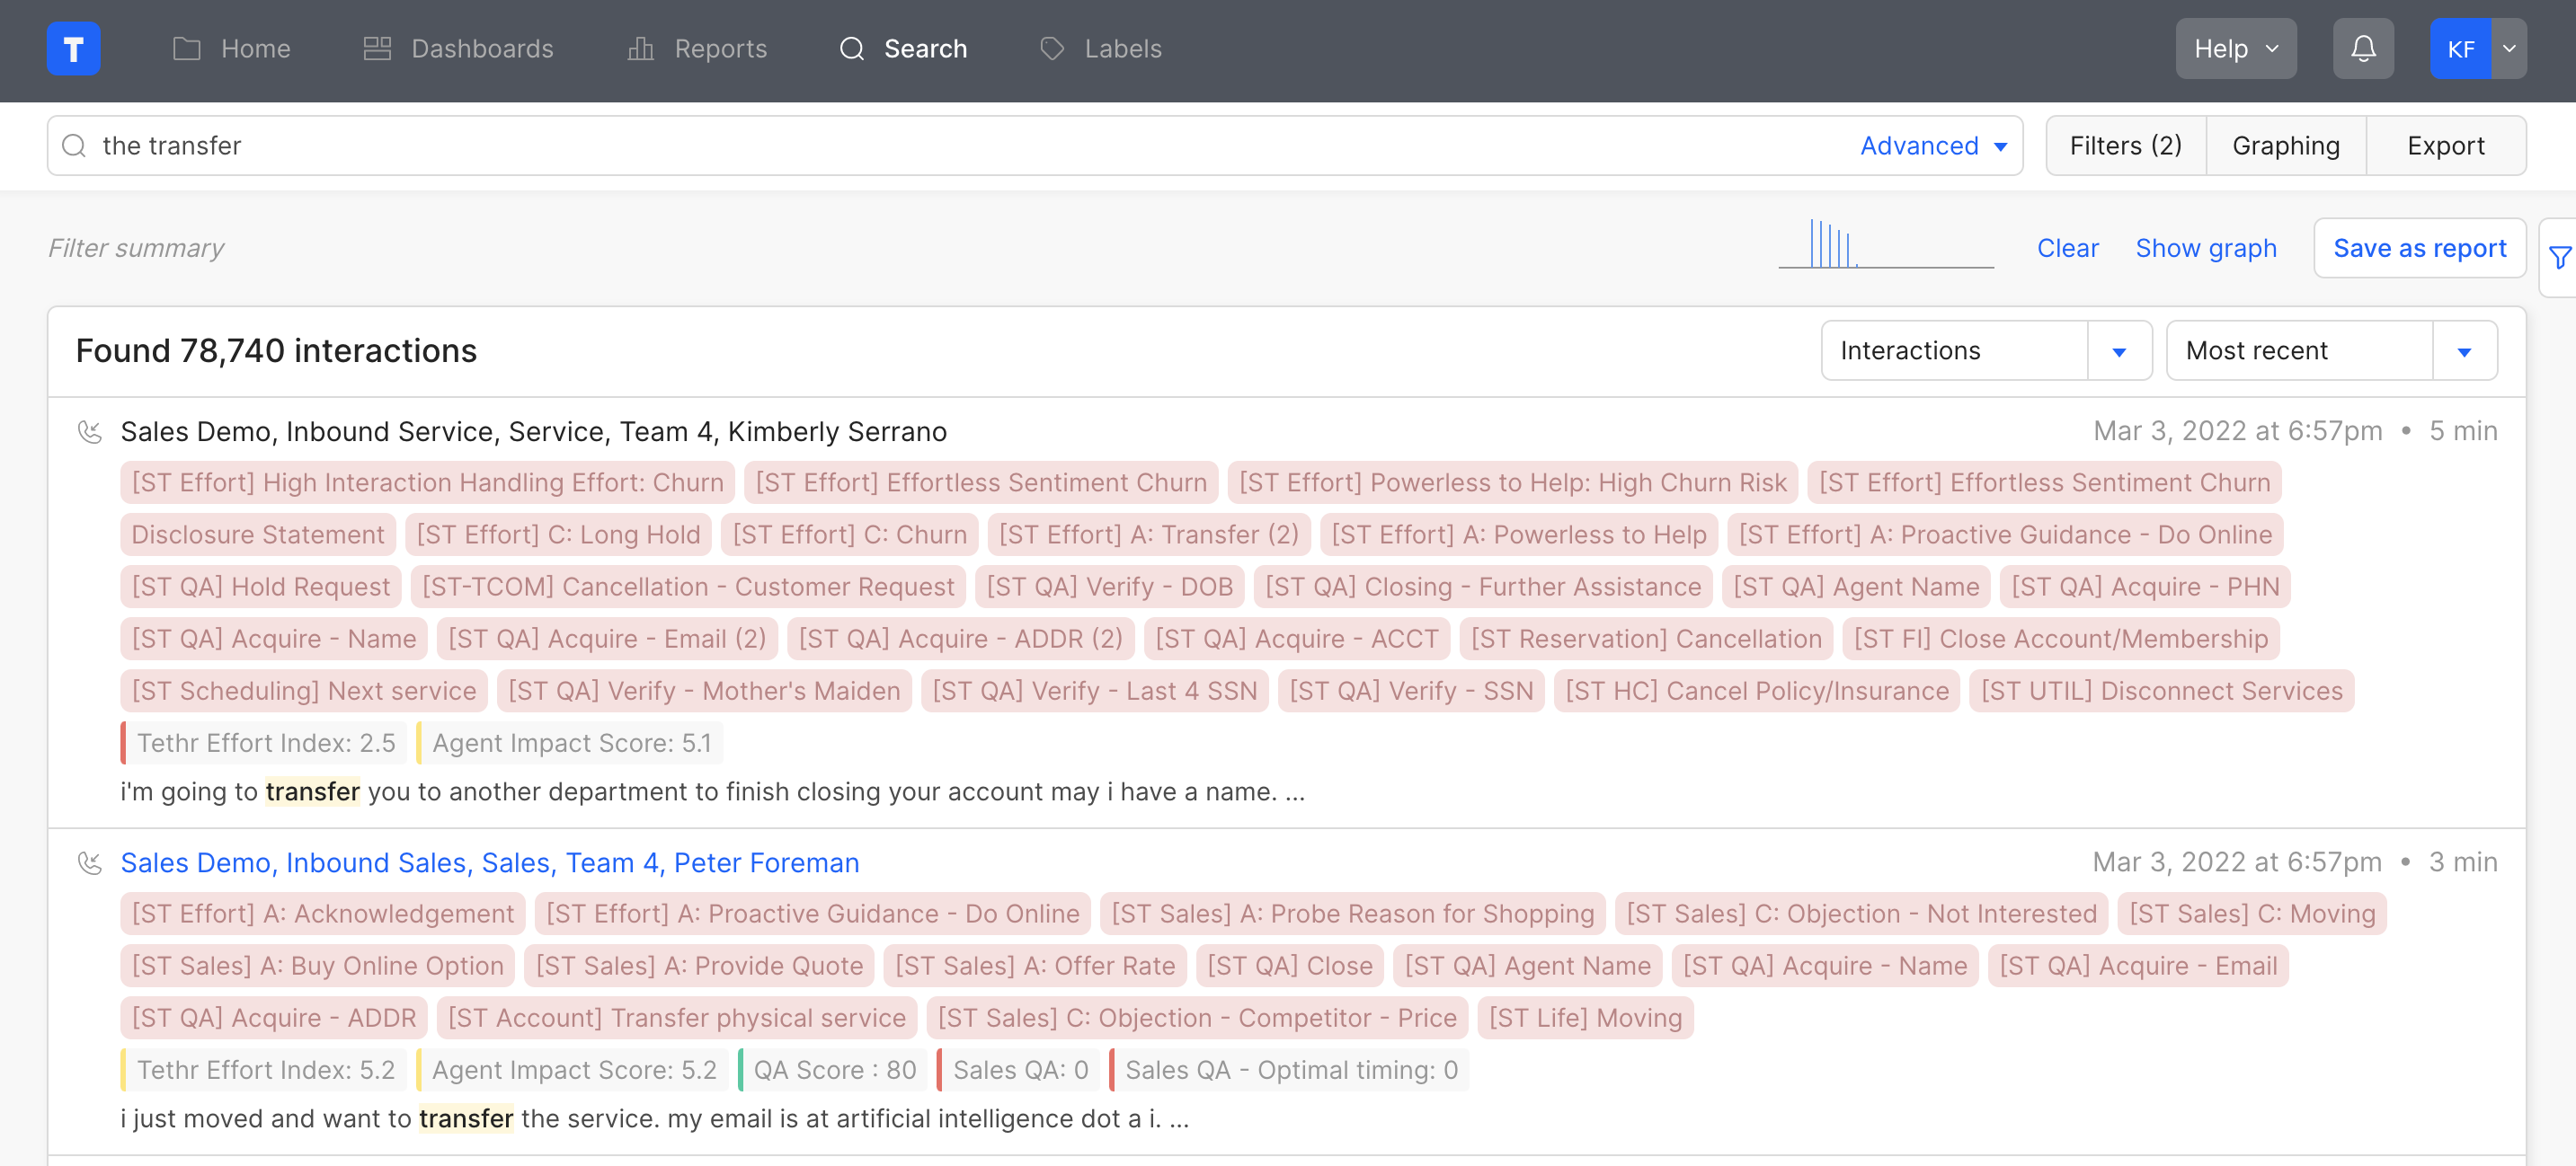Viewport: 2576px width, 1166px height.
Task: Click the 'Powerless to Help: High Churn Risk' label
Action: [1512, 482]
